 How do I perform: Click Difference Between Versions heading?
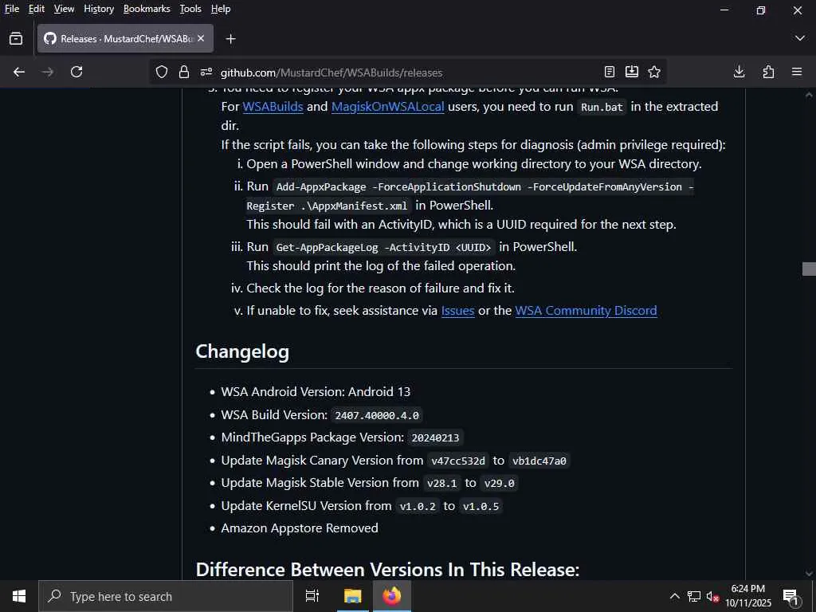pos(388,569)
